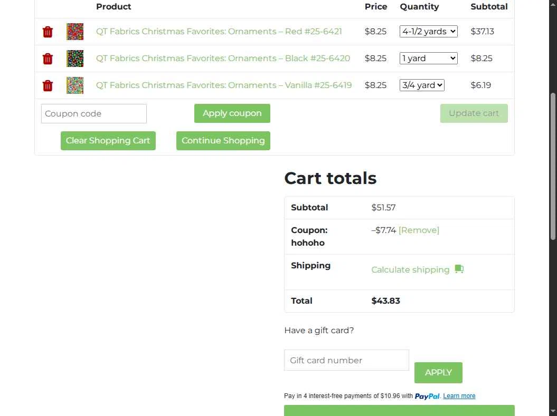This screenshot has width=557, height=416.
Task: Open the 1 yard quantity dropdown
Action: (x=428, y=58)
